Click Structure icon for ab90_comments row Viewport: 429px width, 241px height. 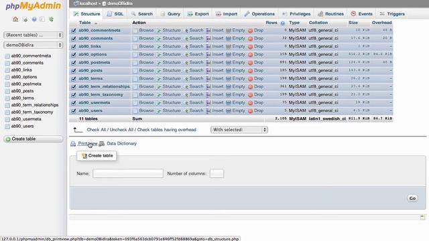(159, 39)
